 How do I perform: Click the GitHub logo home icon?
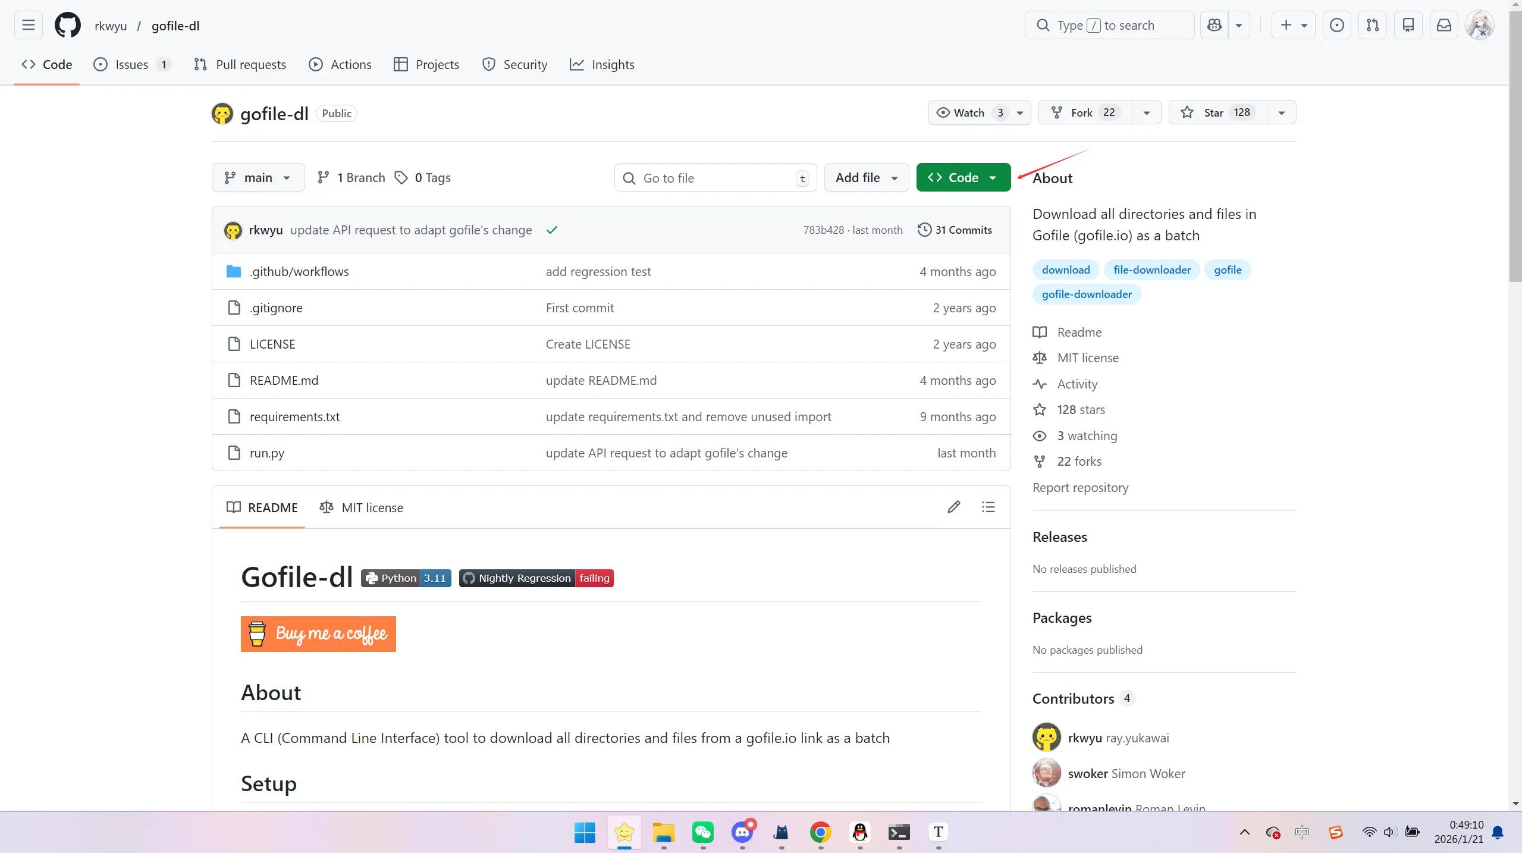click(x=67, y=25)
